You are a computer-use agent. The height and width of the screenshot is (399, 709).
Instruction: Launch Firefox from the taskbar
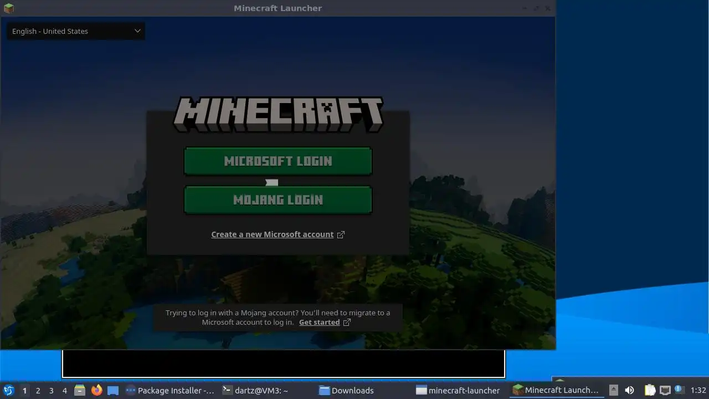tap(96, 390)
